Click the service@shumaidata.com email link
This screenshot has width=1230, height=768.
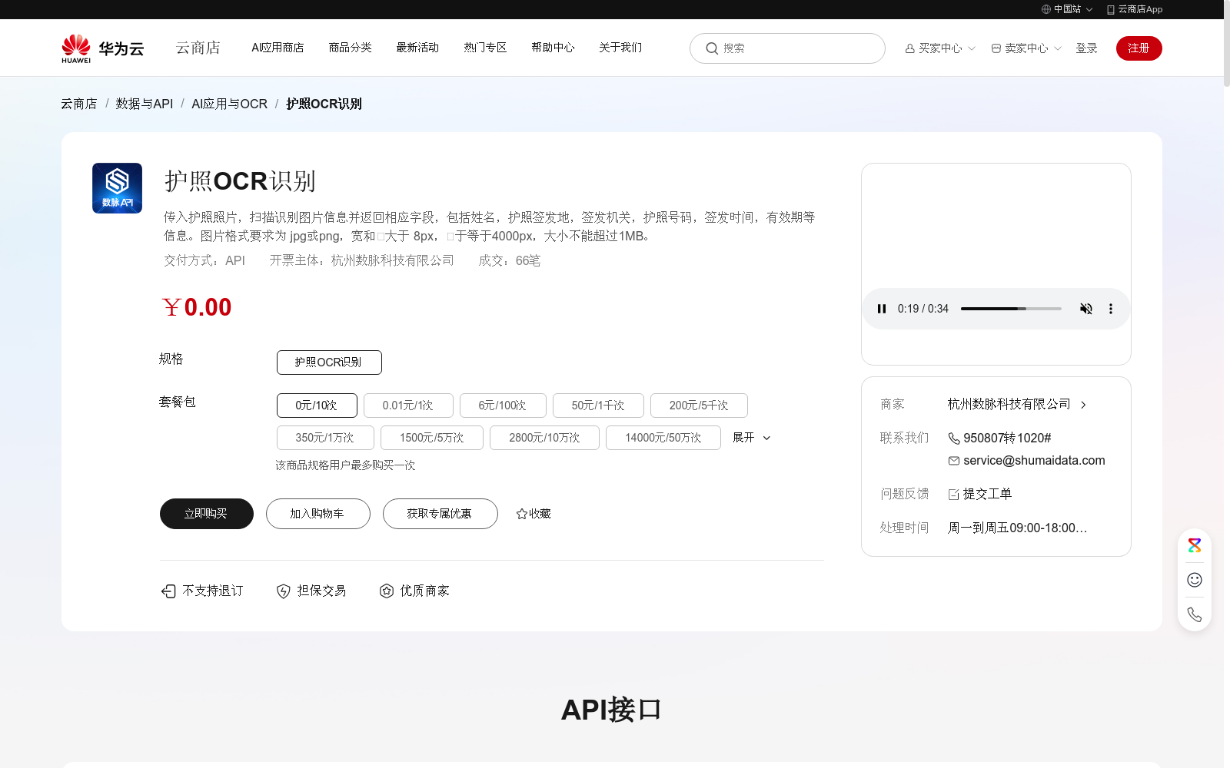pyautogui.click(x=1034, y=461)
